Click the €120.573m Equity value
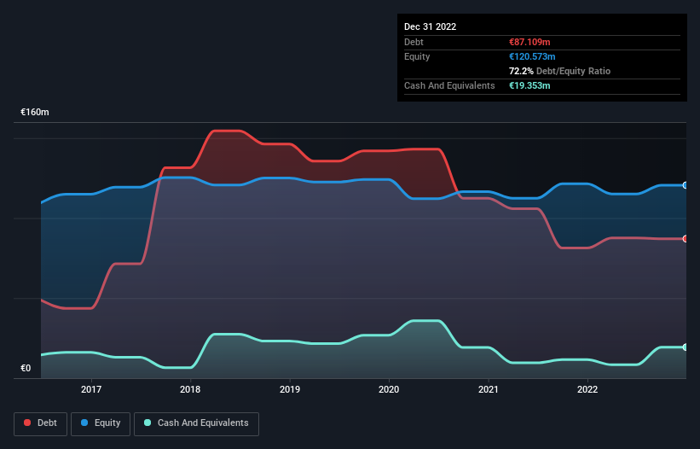Image resolution: width=700 pixels, height=449 pixels. point(532,56)
